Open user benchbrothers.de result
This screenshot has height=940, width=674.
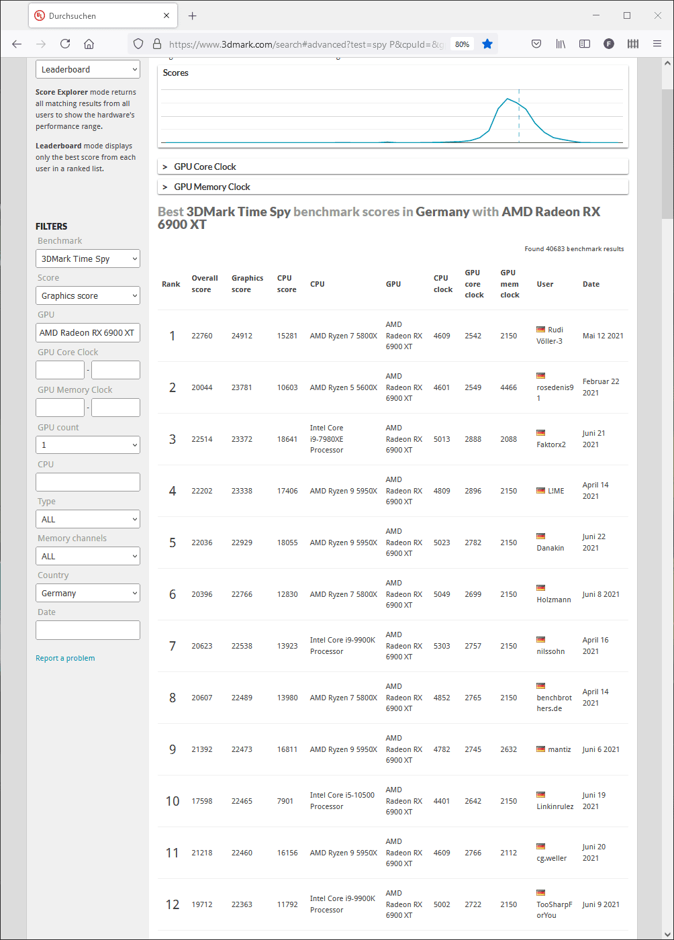(555, 703)
